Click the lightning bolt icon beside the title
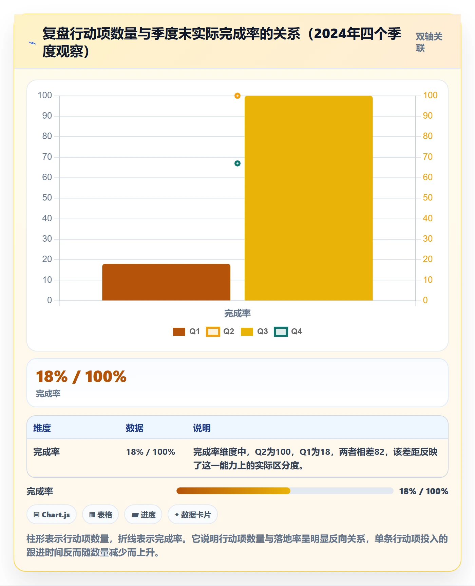Screen dimensions: 475x586 [x=32, y=43]
